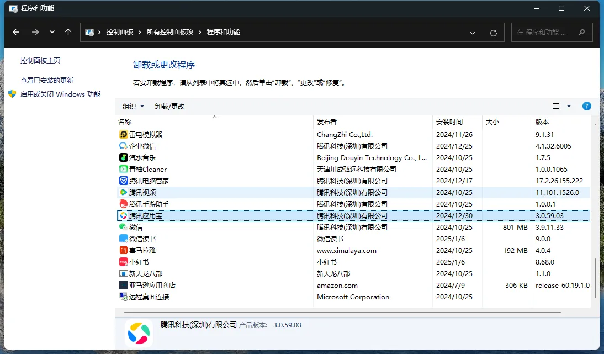Screen dimensions: 604x354
Task: Click the 亚马逊应用商店 app icon
Action: (x=123, y=285)
